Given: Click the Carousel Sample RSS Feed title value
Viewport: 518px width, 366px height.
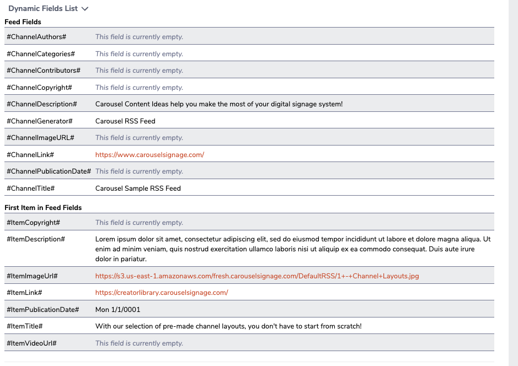Looking at the screenshot, I should [x=138, y=189].
